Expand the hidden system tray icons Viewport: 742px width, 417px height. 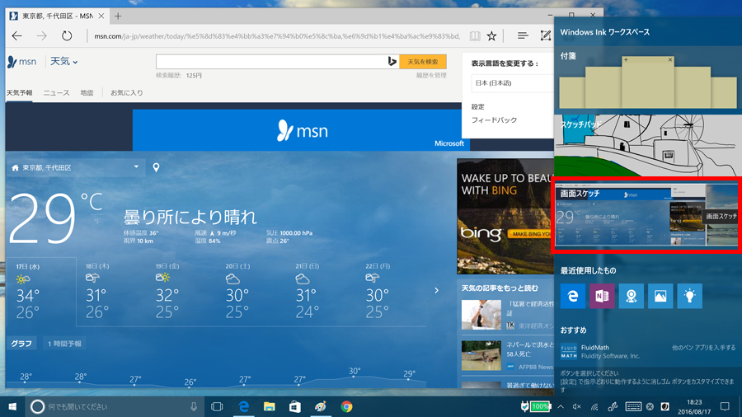pos(561,406)
